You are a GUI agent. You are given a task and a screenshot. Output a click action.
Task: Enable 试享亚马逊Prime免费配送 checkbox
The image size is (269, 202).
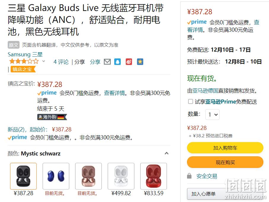190,101
